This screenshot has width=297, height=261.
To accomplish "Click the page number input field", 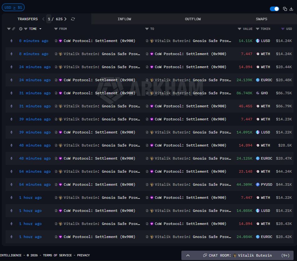I will tap(49, 19).
